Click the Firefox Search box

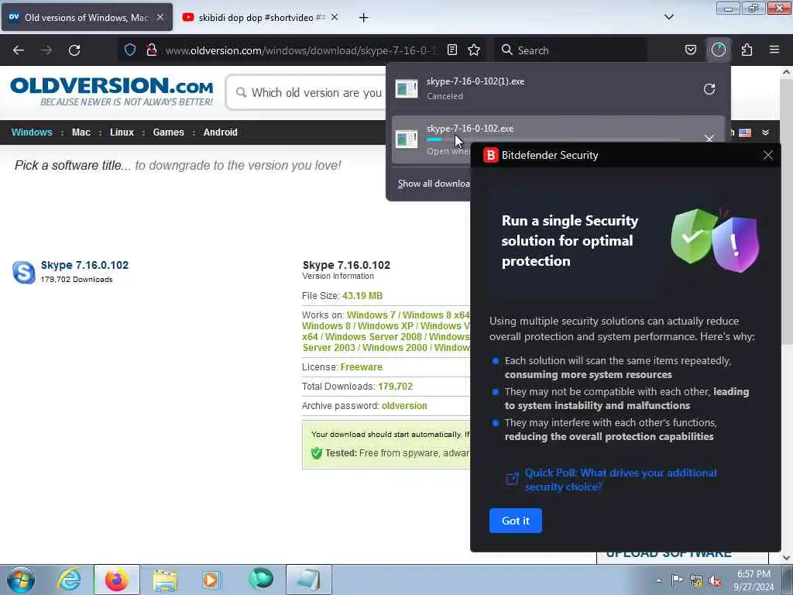click(572, 50)
